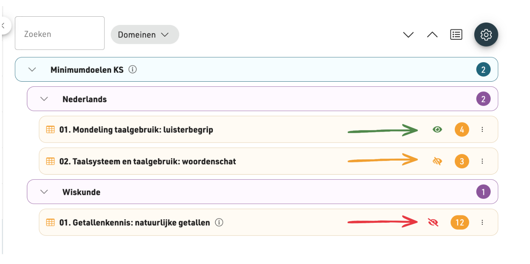Toggle the orange crossed-eye for woordenschat
530x264 pixels.
pos(437,161)
